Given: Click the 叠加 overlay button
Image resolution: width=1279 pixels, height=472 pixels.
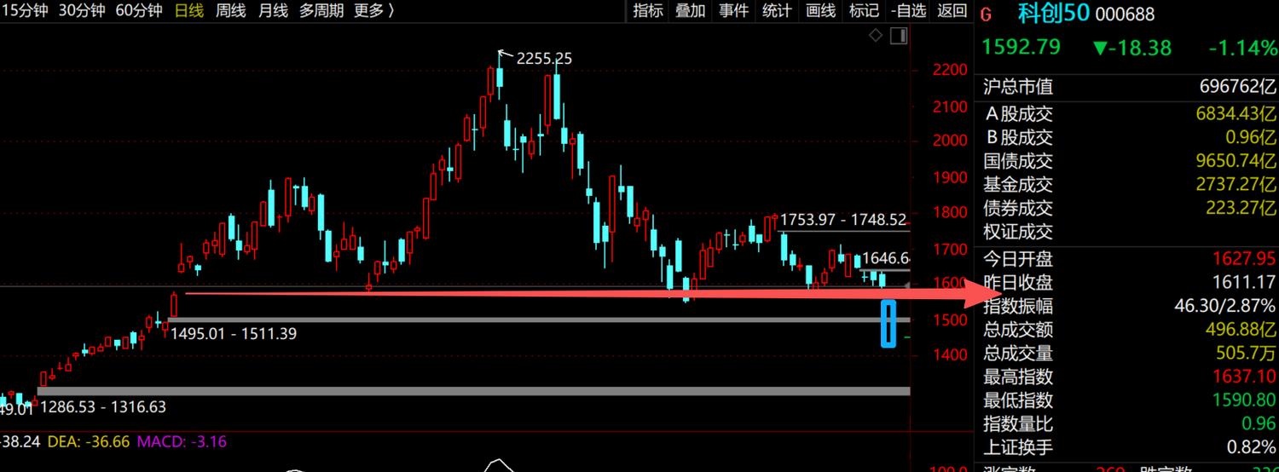Looking at the screenshot, I should coord(691,10).
